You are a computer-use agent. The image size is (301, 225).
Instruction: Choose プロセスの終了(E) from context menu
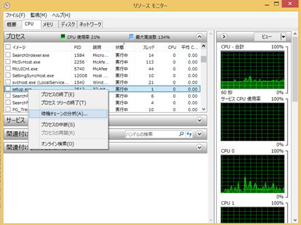click(68, 95)
